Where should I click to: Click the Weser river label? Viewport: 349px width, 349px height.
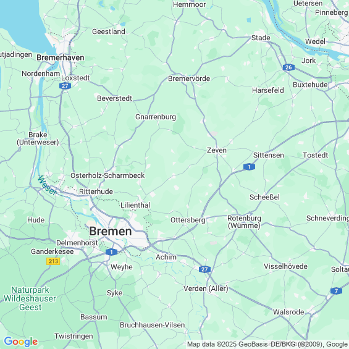click(47, 185)
